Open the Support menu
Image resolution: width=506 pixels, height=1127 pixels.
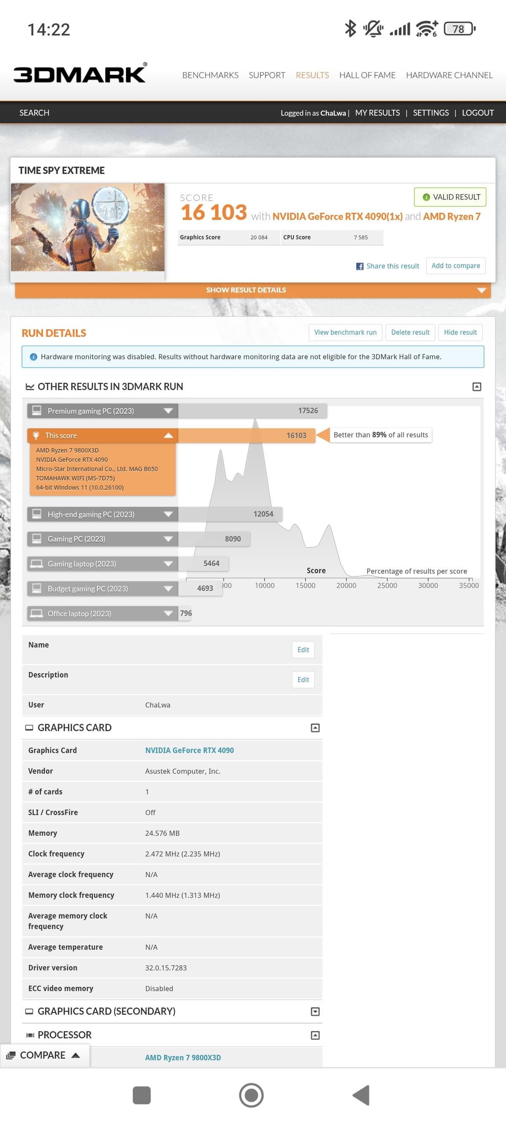tap(267, 75)
